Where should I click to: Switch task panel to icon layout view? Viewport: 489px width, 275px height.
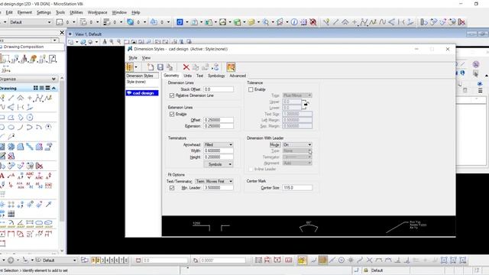(36, 89)
